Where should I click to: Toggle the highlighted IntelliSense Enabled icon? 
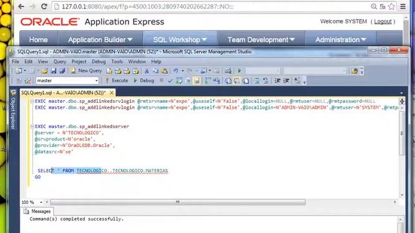pyautogui.click(x=196, y=80)
